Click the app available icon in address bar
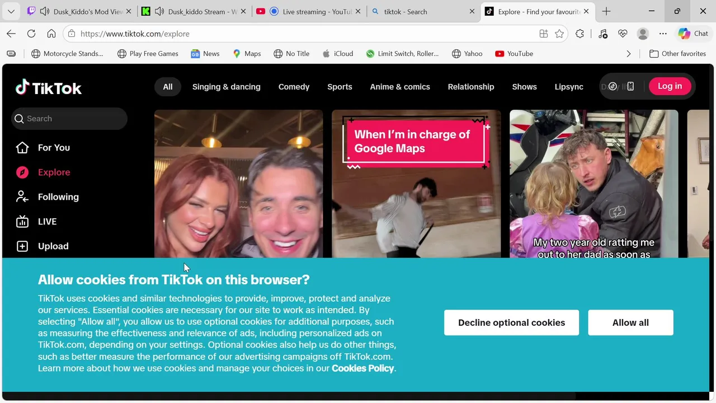 [544, 34]
